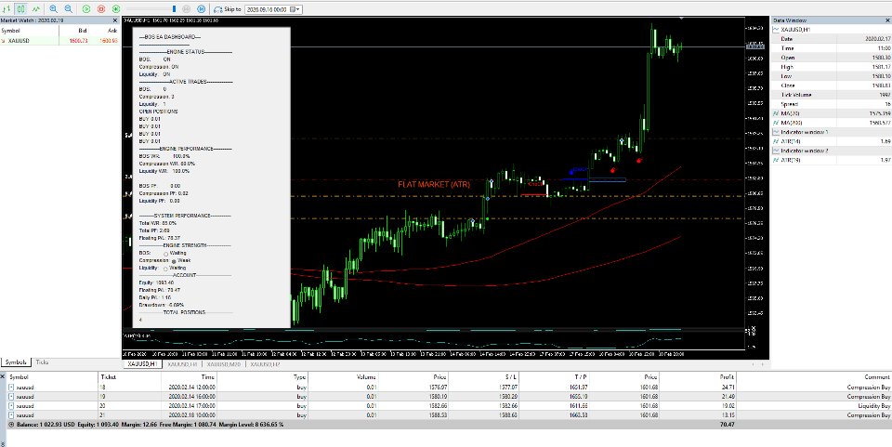Viewport: 892px width, 447px height.
Task: Click the Bid column header
Action: tap(83, 31)
